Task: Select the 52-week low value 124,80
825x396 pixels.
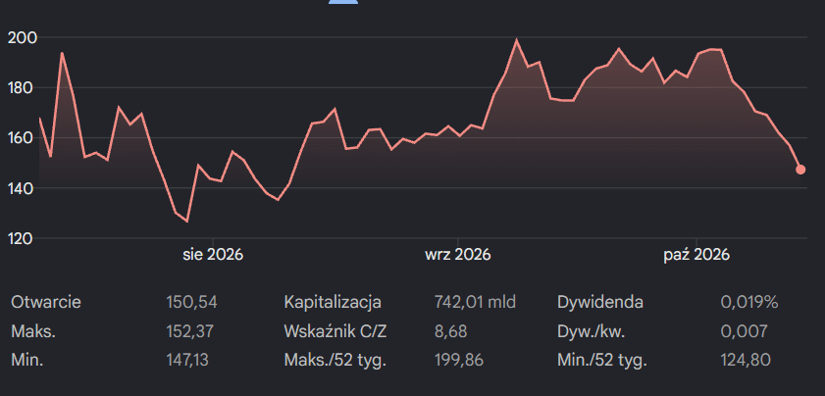Action: click(746, 361)
